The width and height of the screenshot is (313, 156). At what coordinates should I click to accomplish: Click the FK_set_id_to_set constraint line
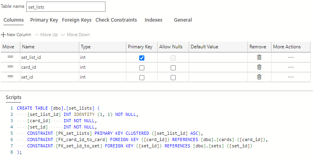point(140,146)
